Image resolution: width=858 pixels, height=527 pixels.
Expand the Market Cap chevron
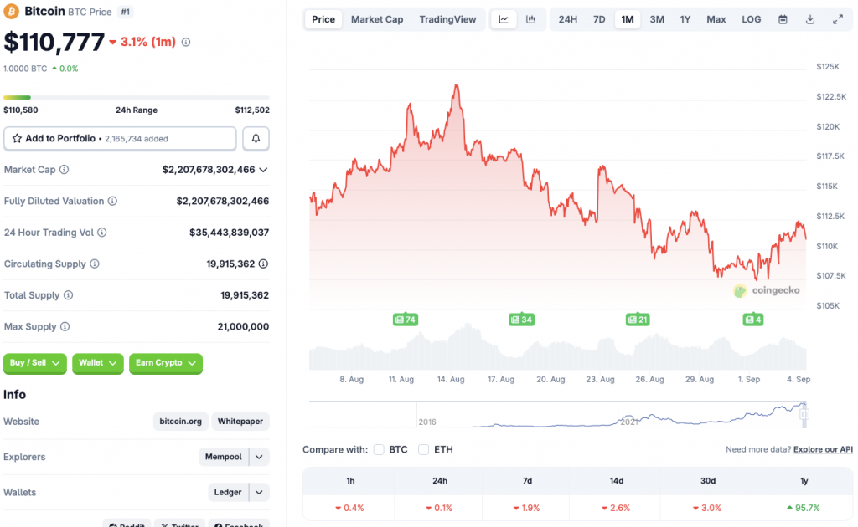click(264, 170)
